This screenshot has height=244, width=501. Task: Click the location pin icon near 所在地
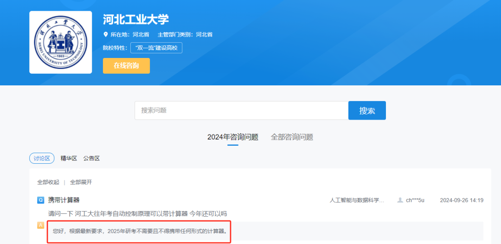tap(106, 34)
